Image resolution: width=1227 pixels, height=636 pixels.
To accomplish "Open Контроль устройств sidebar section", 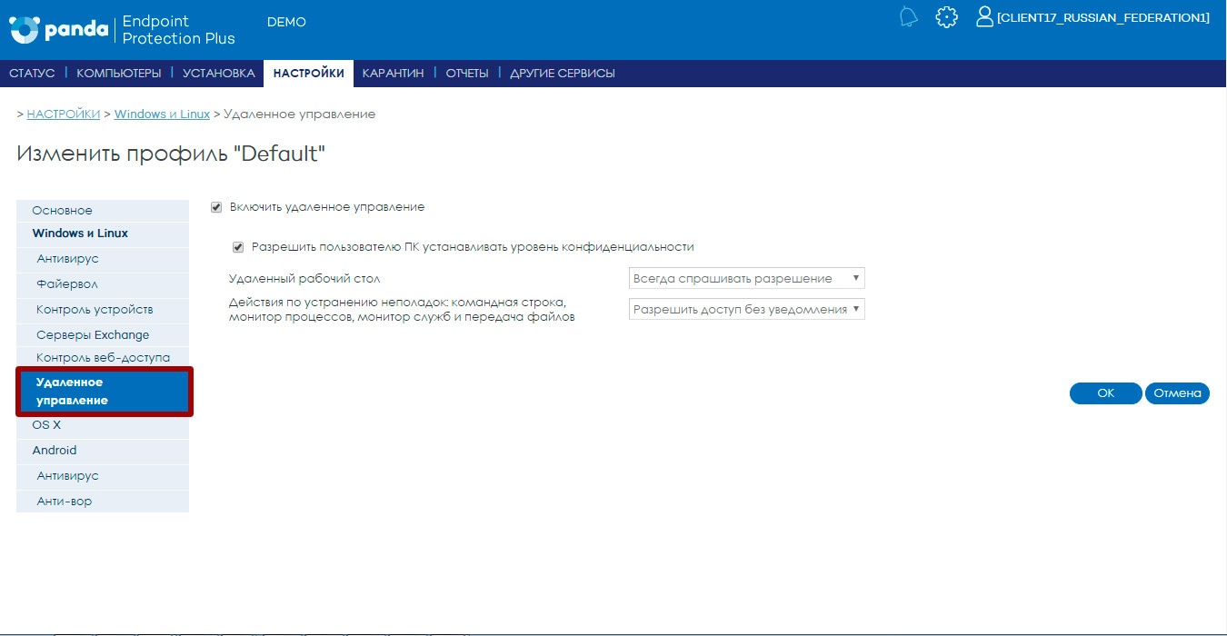I will click(x=103, y=310).
